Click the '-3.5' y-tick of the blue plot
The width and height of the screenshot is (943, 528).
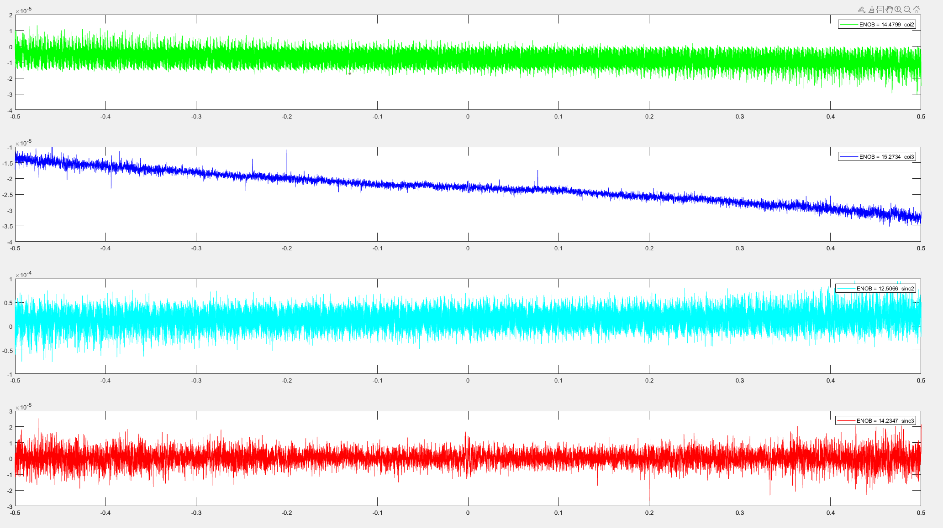(7, 226)
